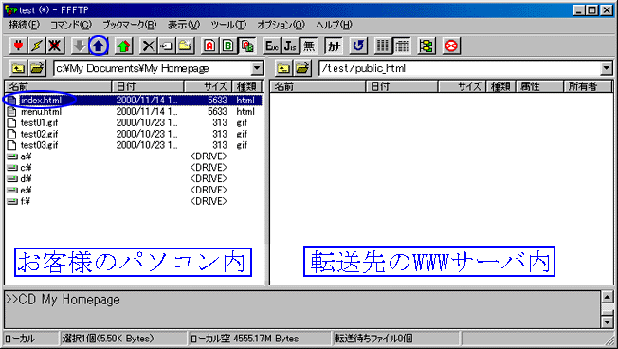Open the コマンド(C) menu

click(x=71, y=25)
